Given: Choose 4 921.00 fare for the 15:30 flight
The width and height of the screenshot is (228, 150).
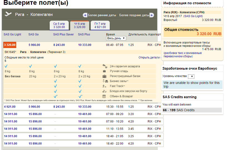Looking at the screenshot, I should 10,107.
